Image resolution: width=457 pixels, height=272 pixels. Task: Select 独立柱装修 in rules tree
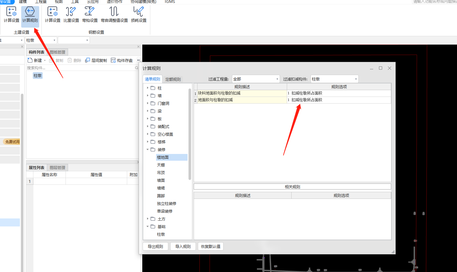tap(167, 203)
